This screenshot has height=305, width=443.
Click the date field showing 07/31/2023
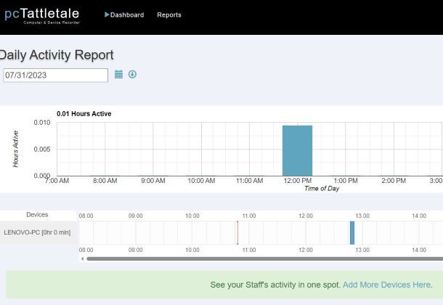tap(55, 75)
